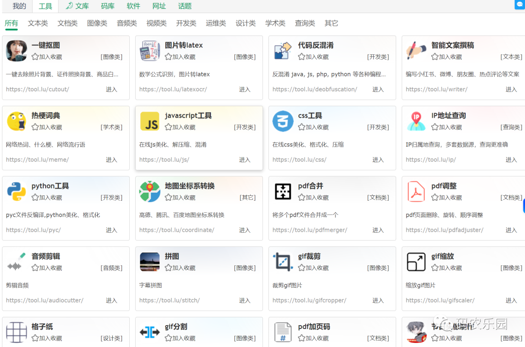Open the pdf加页码 page number icon
Viewport: 525px width, 347px height.
(283, 332)
